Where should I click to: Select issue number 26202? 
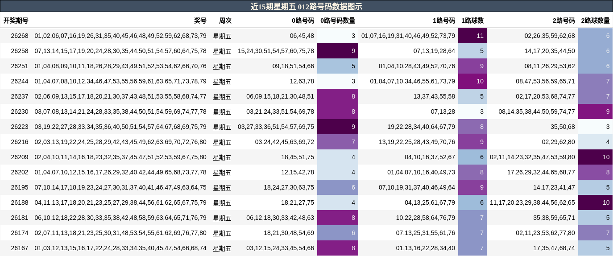coord(20,172)
